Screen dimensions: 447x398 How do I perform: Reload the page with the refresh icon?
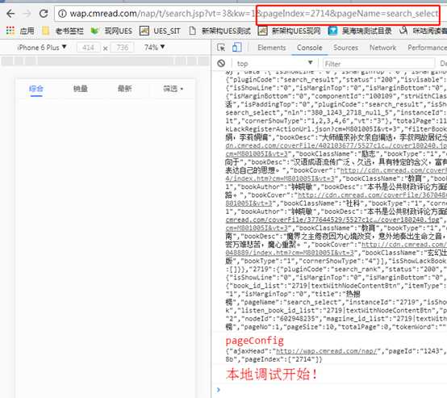click(x=44, y=14)
